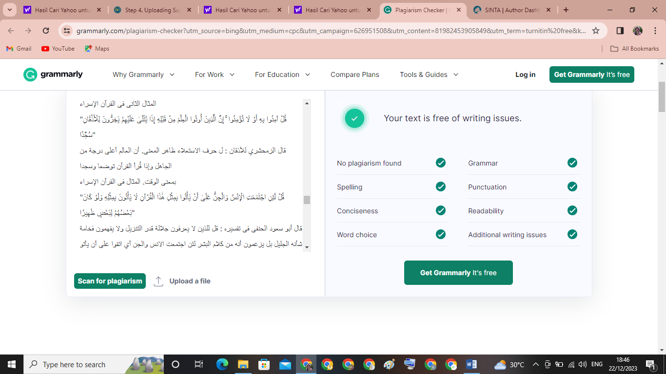
Task: Click Get Grammarly button below the results
Action: 458,273
